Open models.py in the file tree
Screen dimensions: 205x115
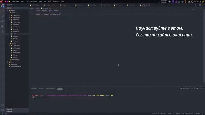coord(16,32)
